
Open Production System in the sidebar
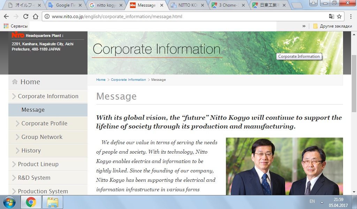[48, 190]
